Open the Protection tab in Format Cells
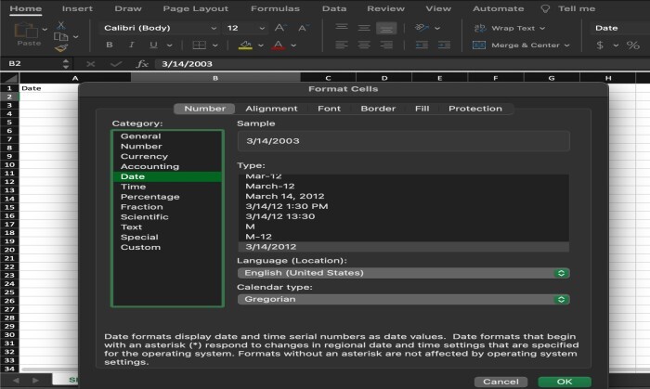Screen dimensions: 650x389 (x=475, y=109)
